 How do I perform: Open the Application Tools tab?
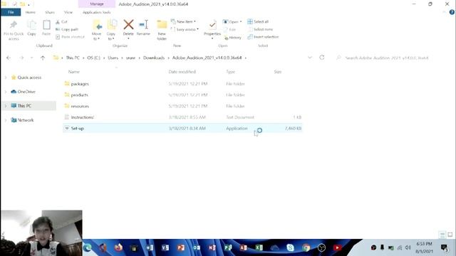tap(97, 12)
